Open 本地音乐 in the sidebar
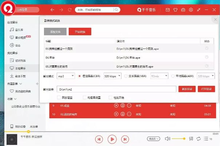Viewport: 220px width, 146px height. click(20, 68)
